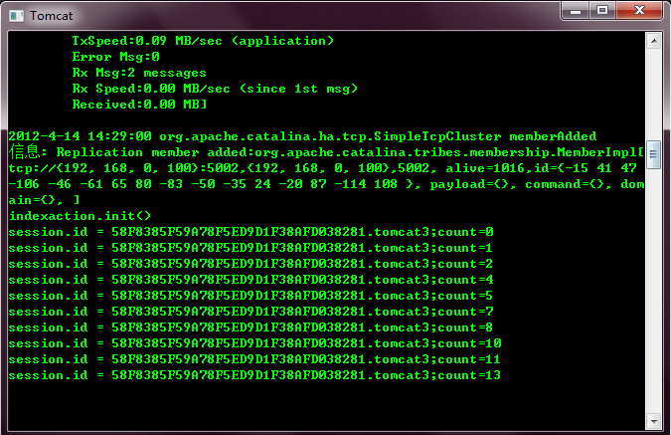671x435 pixels.
Task: Close the Tomcat console window
Action: coord(639,10)
